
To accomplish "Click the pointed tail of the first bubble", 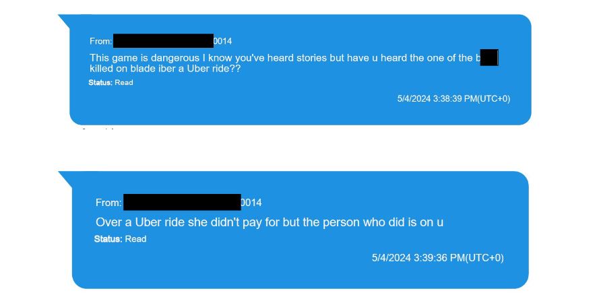I will (x=65, y=21).
